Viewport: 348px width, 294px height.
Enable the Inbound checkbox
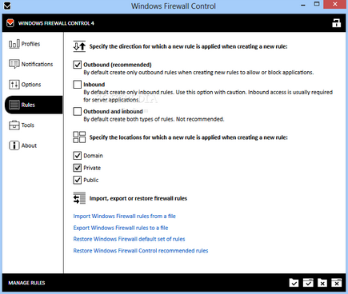click(78, 85)
